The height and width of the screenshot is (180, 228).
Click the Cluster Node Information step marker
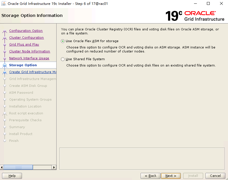click(5, 51)
